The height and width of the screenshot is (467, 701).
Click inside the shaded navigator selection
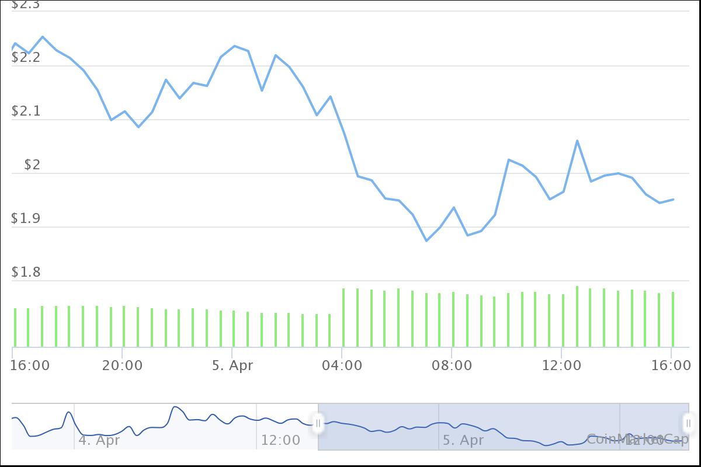502,426
